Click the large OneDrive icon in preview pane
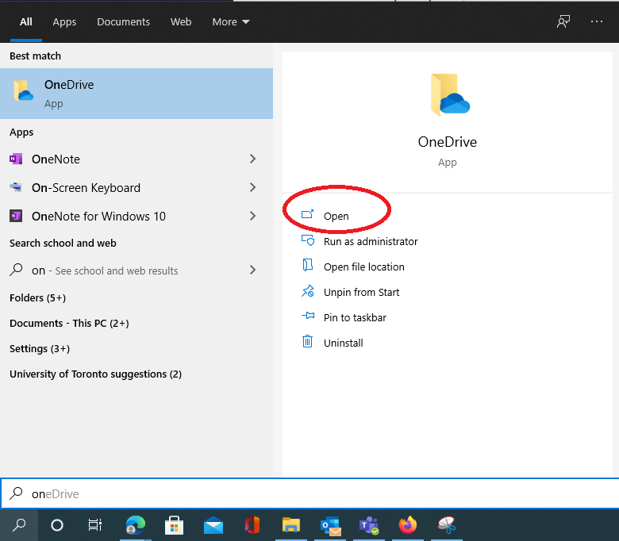 point(450,94)
